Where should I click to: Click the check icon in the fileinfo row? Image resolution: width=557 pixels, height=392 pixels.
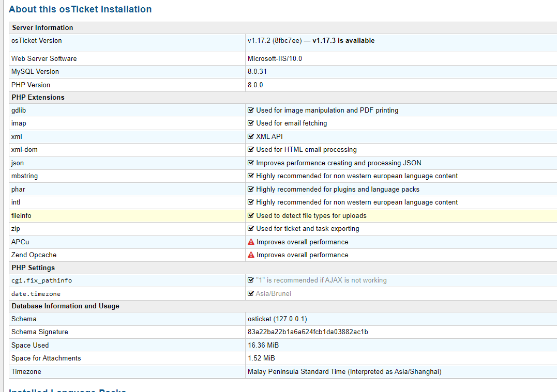point(251,215)
